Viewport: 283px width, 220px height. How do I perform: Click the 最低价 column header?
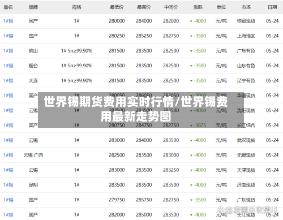click(x=117, y=7)
